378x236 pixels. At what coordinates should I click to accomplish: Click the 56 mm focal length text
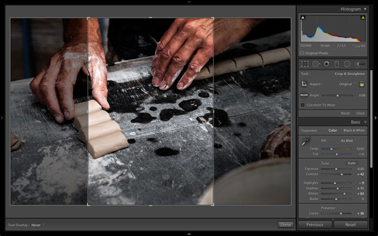coord(325,45)
